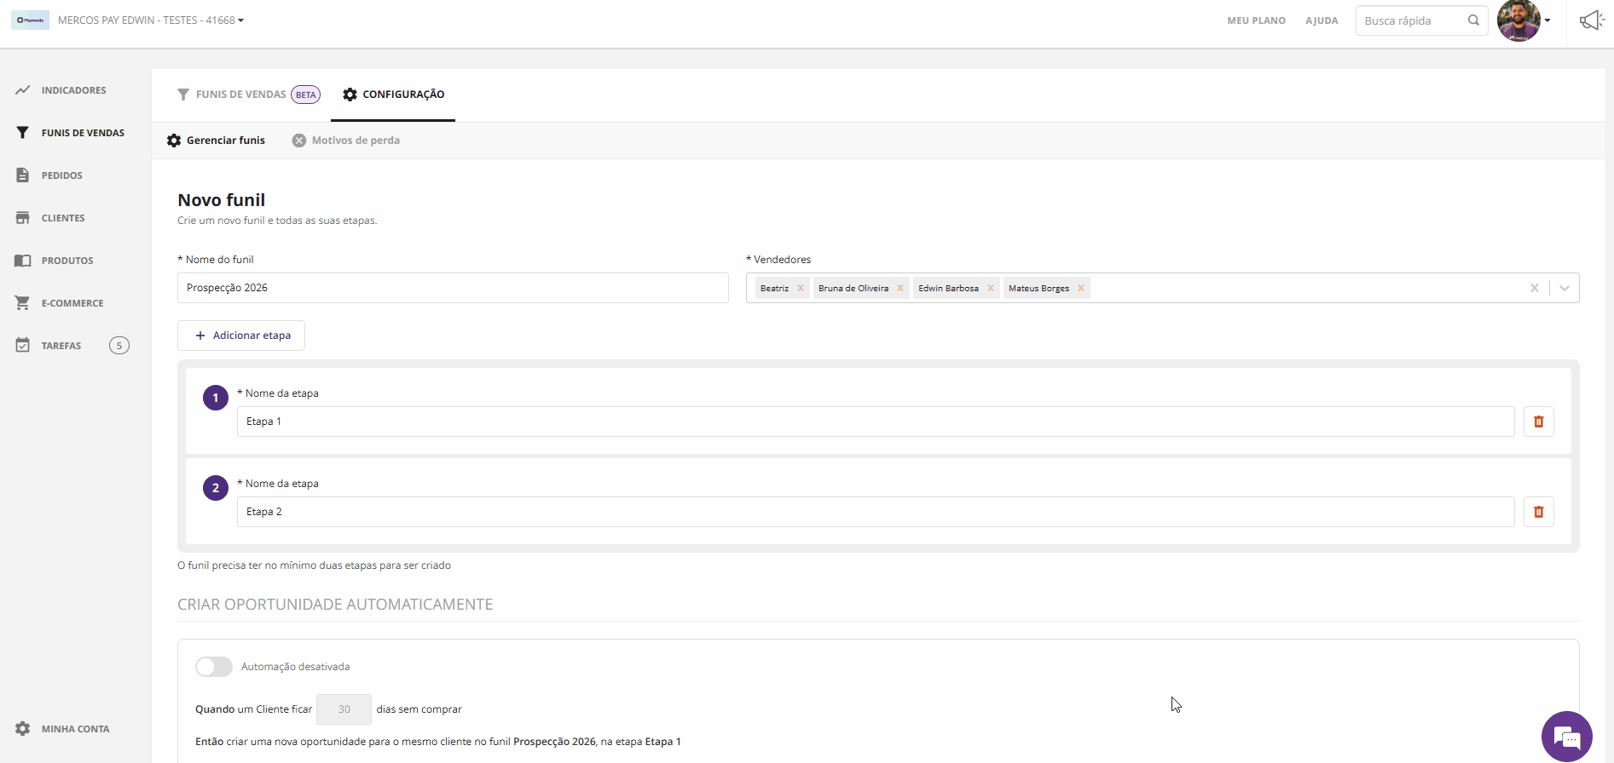Enable the Automação desativada switch

pos(214,667)
